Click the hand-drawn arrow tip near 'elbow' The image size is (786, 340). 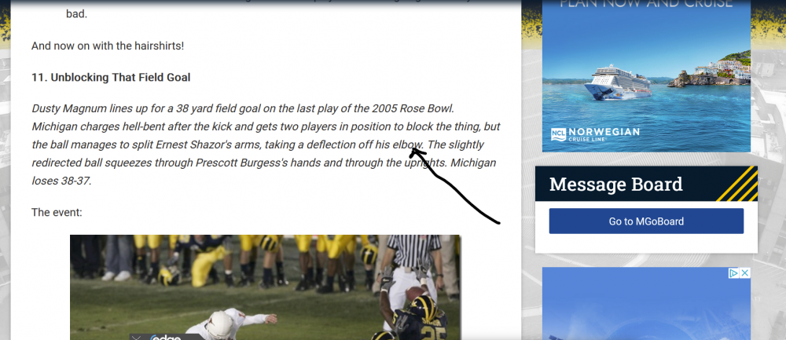[x=413, y=150]
